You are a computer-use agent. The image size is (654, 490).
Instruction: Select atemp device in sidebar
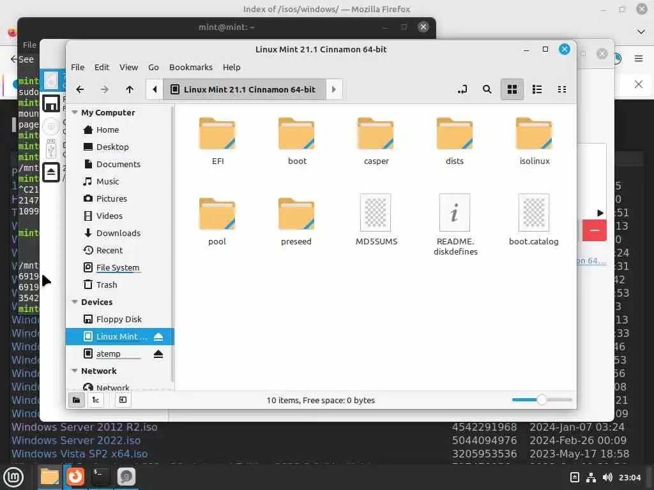[109, 353]
